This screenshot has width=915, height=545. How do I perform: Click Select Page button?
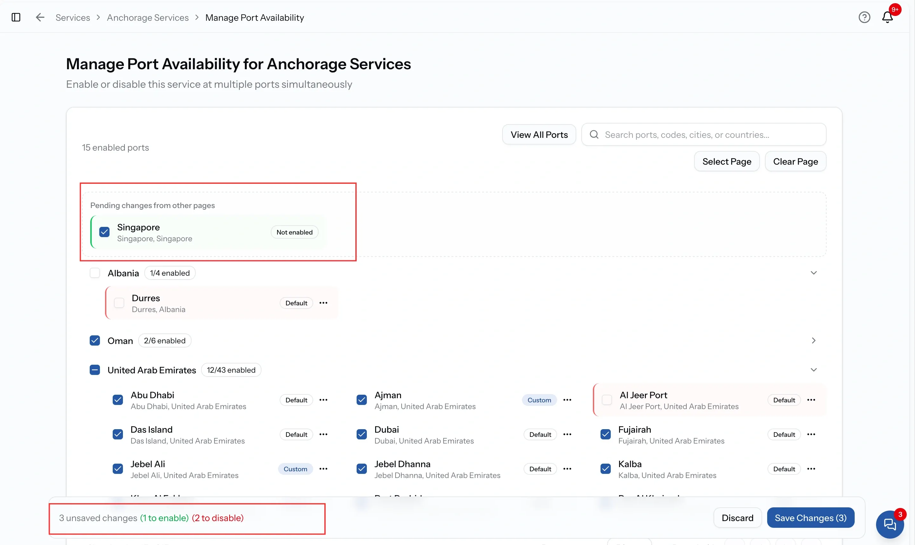727,161
